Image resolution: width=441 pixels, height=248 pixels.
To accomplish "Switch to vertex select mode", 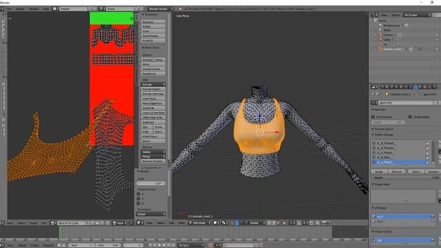I will [x=269, y=223].
